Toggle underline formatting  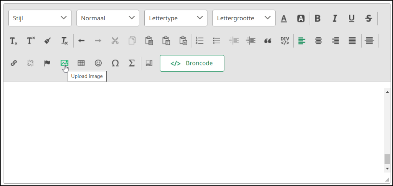click(352, 18)
